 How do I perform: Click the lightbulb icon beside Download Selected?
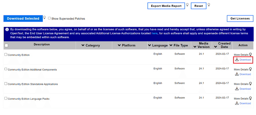(x=44, y=17)
